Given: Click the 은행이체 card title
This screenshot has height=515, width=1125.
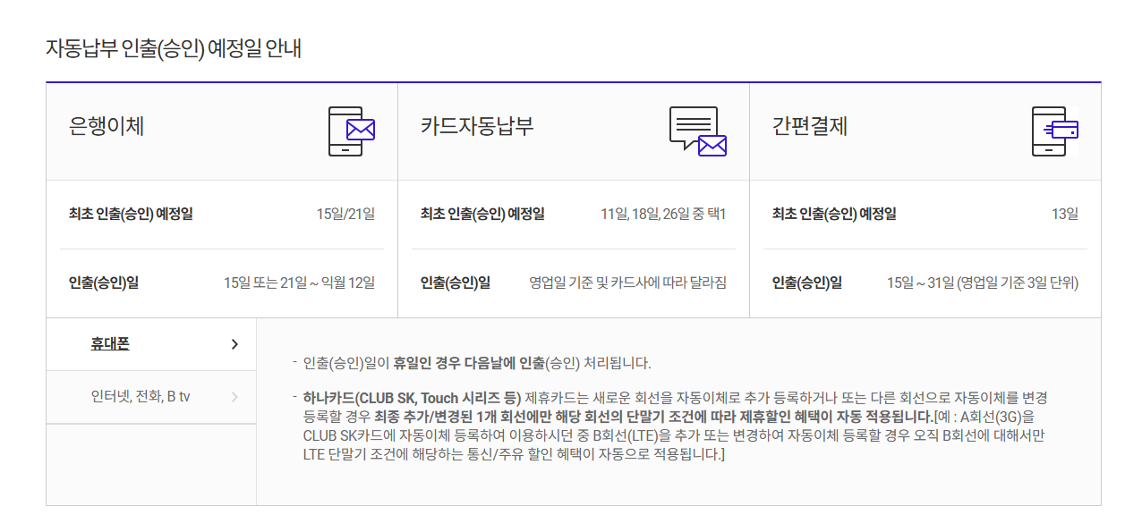Looking at the screenshot, I should pos(107,126).
